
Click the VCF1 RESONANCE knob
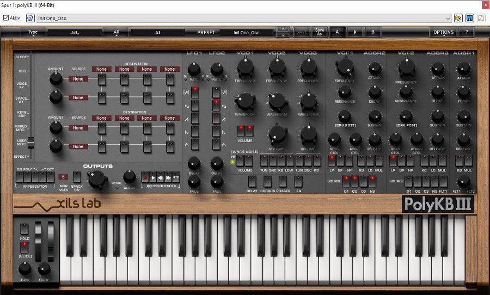pyautogui.click(x=345, y=92)
